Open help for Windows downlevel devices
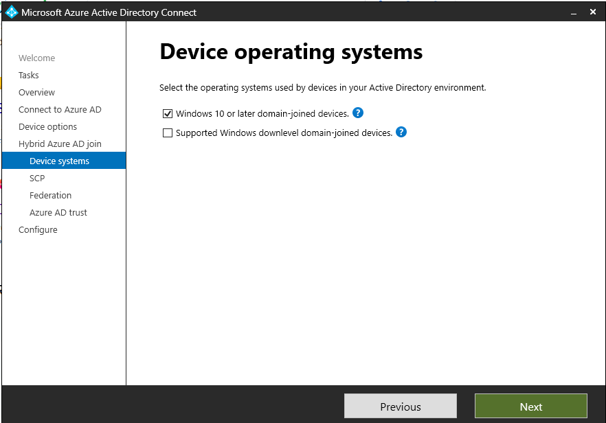 [401, 133]
